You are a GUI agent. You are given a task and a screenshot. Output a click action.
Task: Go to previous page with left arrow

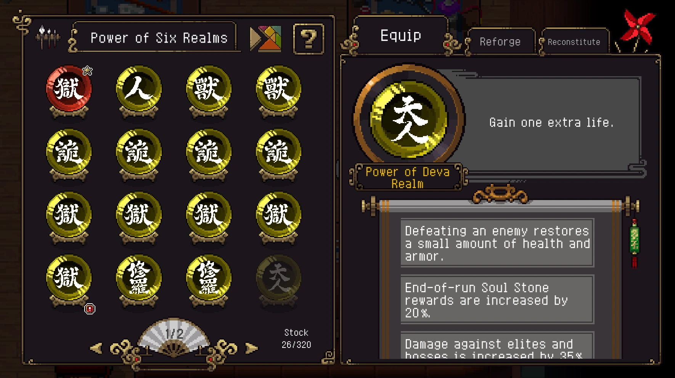pos(96,348)
